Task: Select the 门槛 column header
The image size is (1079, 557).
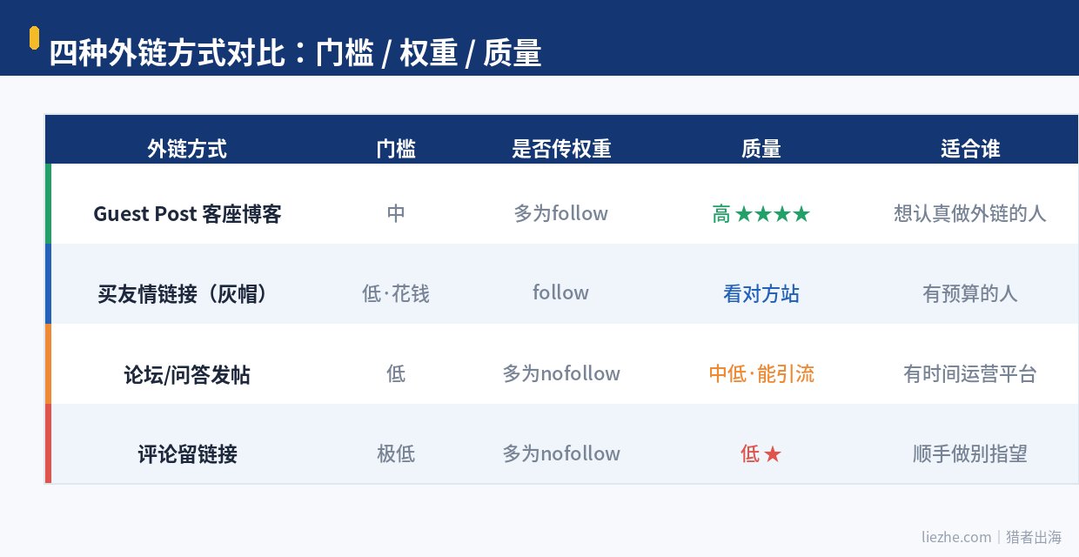Action: pos(396,149)
